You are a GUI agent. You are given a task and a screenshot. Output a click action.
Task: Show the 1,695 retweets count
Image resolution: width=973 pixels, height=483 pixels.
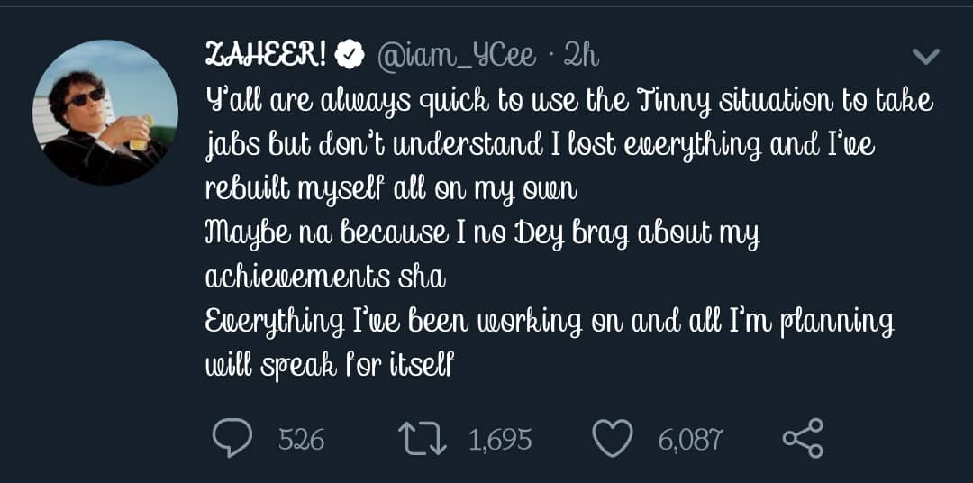(x=500, y=440)
